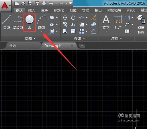Image resolution: width=147 pixels, height=129 pixels.
Task: Open the Fillet tool dropdown arrow
Action: pyautogui.click(x=87, y=24)
